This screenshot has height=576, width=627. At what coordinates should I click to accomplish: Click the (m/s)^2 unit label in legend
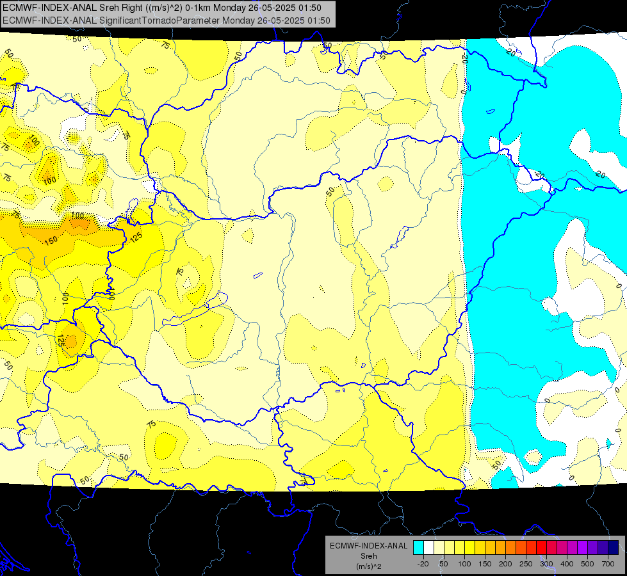tap(369, 566)
